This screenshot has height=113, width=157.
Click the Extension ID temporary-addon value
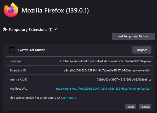coord(108,70)
